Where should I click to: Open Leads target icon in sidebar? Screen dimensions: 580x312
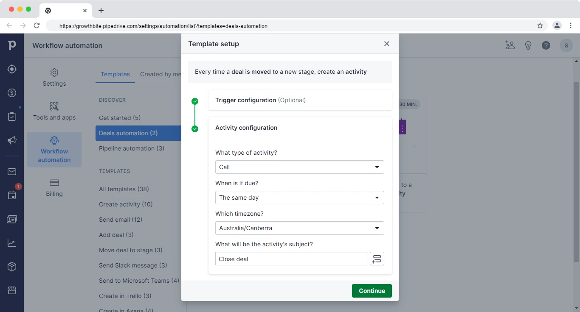pyautogui.click(x=12, y=69)
